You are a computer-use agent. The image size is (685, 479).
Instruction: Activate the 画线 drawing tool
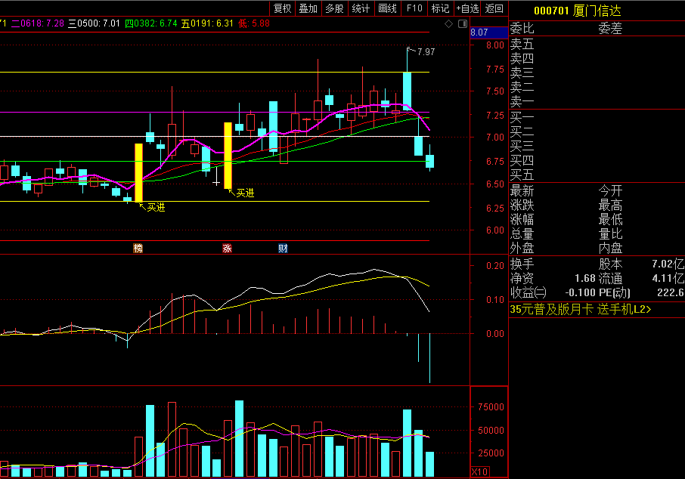pos(388,8)
